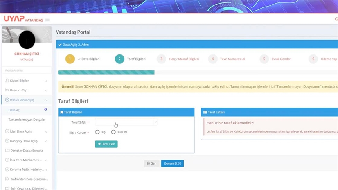Click step 1 circle for Dava Bilgileri
Image resolution: width=338 pixels, height=190 pixels.
(70, 59)
